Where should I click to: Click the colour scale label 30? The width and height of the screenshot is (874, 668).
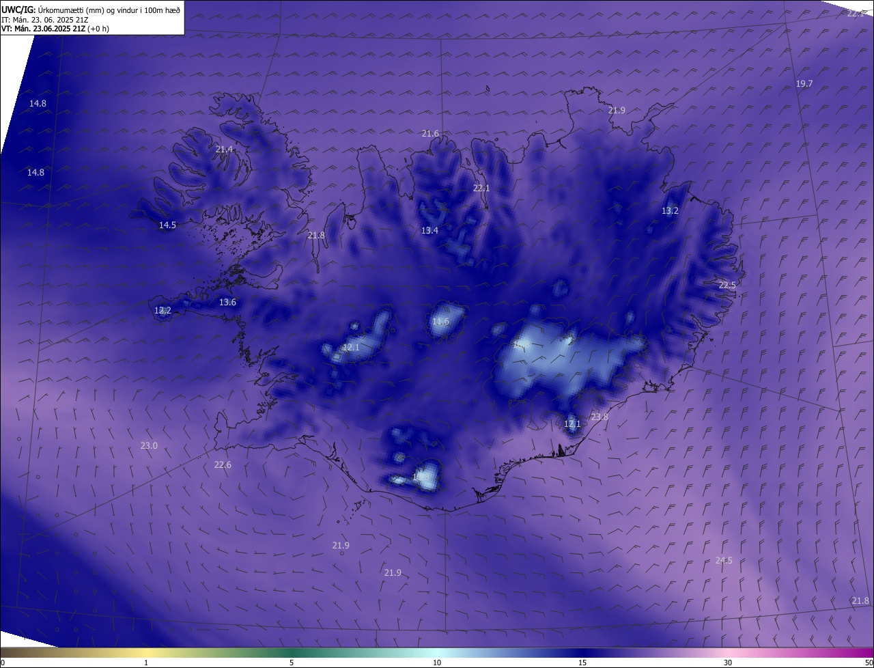pos(728,663)
